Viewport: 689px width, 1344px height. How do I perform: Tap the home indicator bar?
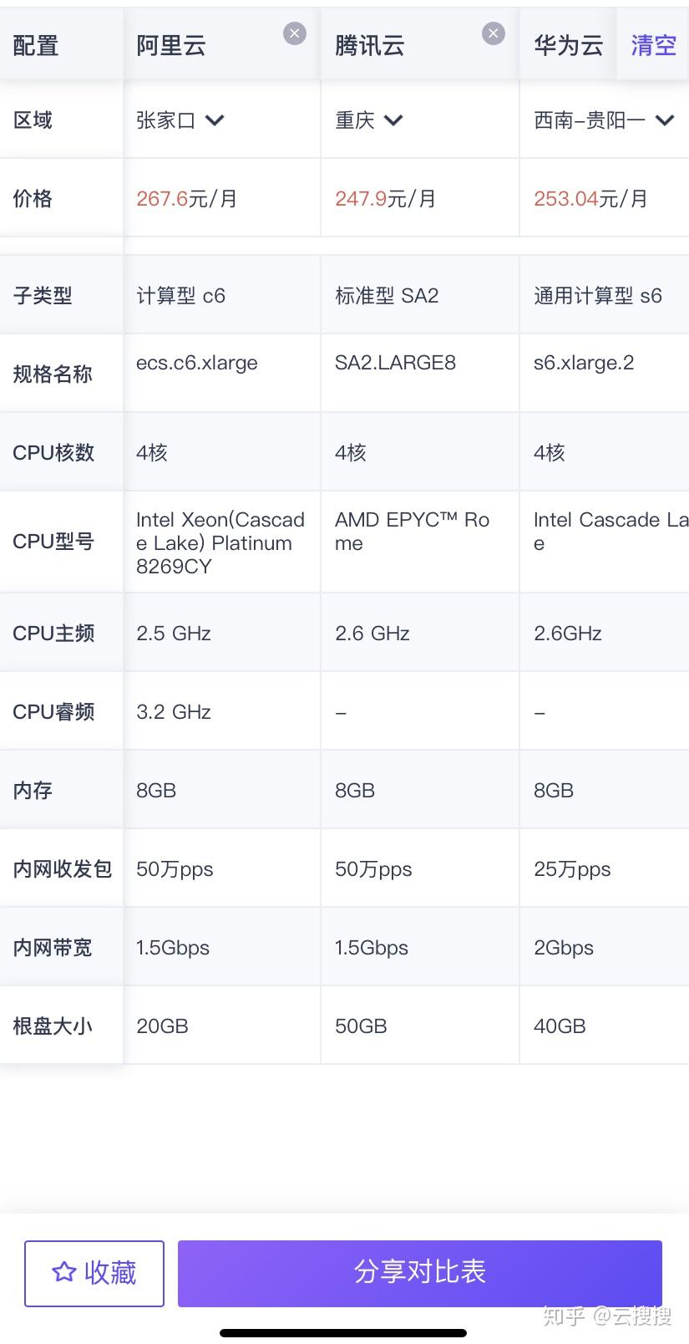click(343, 1332)
